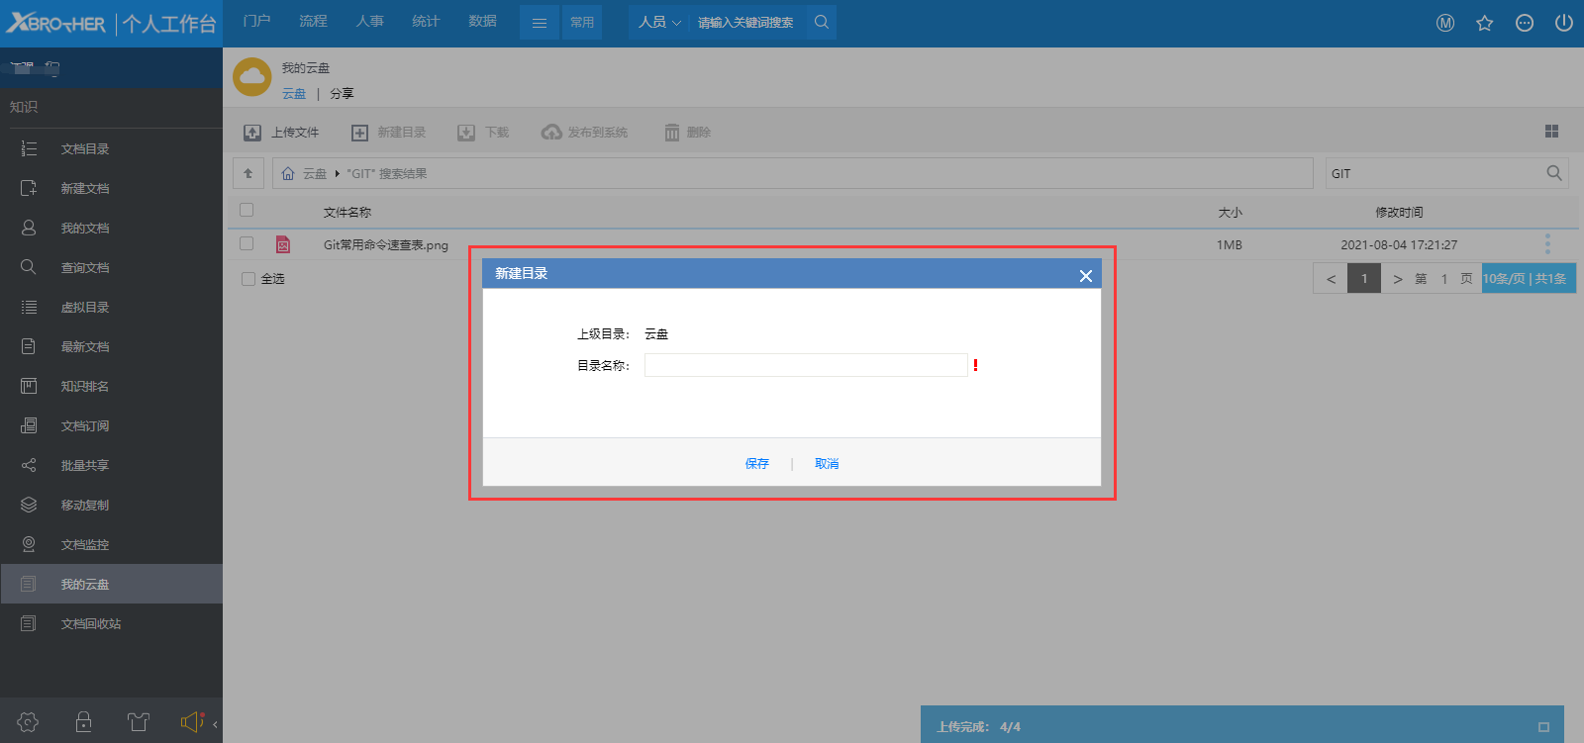
Task: Click the lock icon in sidebar footer
Action: coord(84,722)
